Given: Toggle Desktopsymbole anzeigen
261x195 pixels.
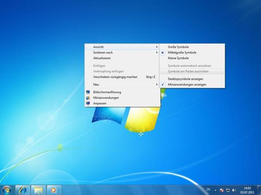Looking at the screenshot, I should 192,79.
